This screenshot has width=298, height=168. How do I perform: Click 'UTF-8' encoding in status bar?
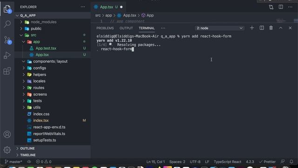(x=195, y=162)
